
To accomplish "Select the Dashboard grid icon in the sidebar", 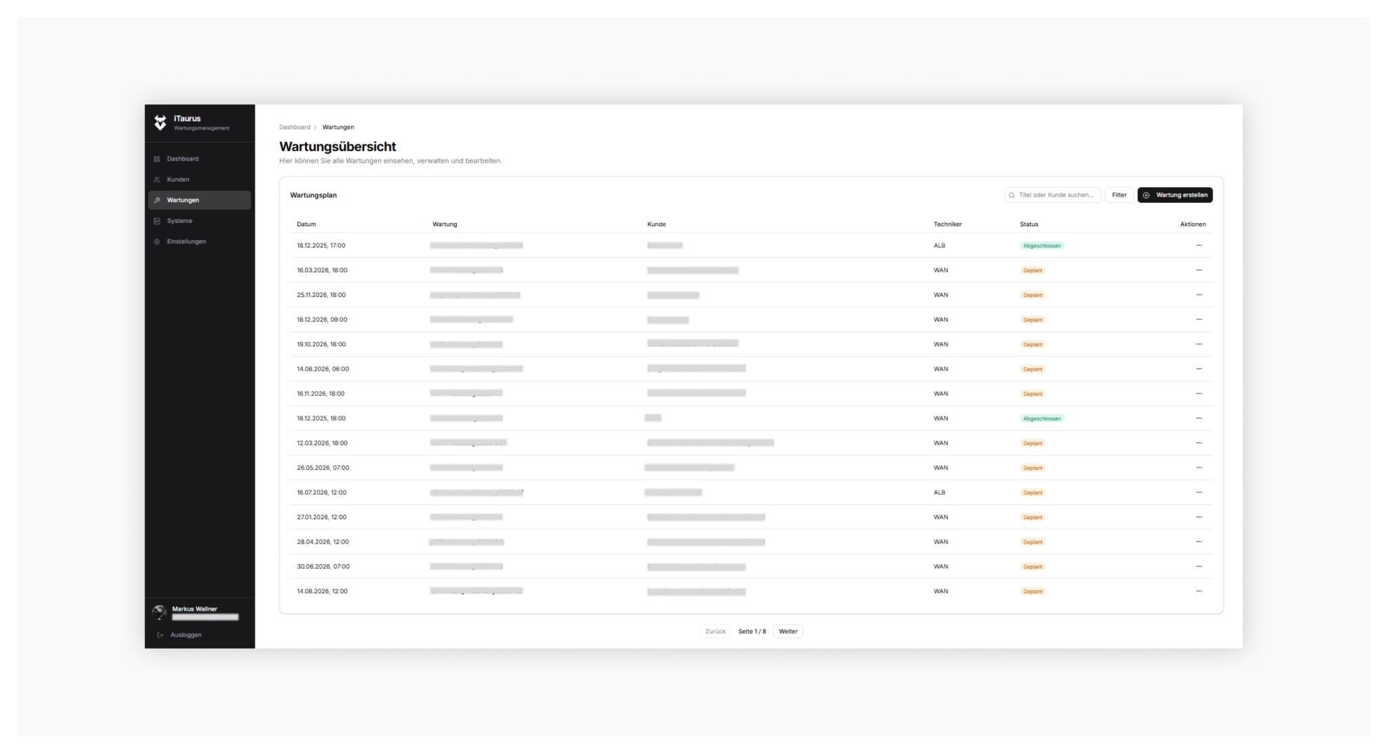I will click(x=158, y=159).
